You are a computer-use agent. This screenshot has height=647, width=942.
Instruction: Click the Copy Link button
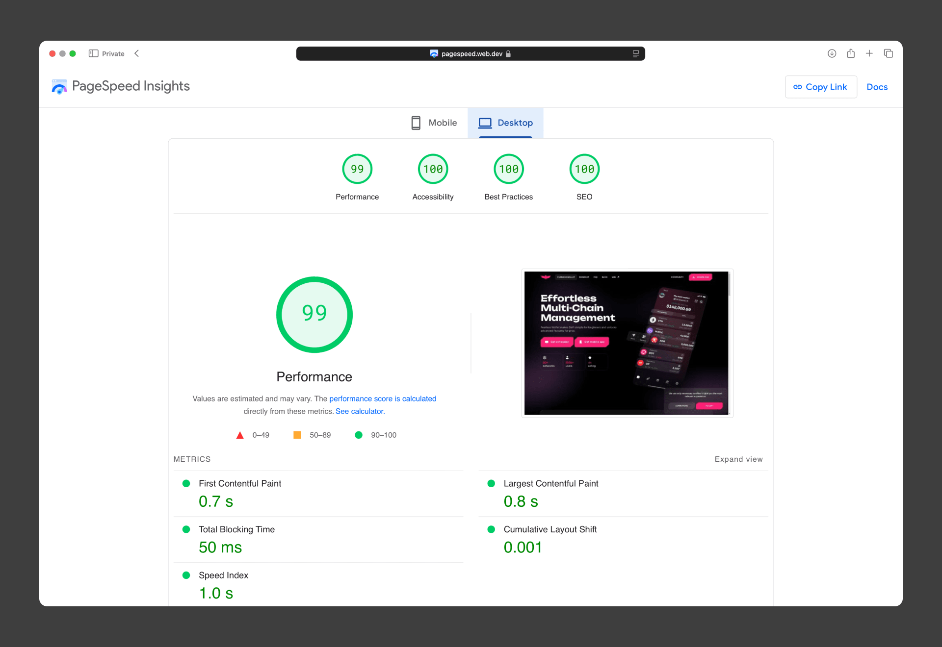(x=821, y=87)
